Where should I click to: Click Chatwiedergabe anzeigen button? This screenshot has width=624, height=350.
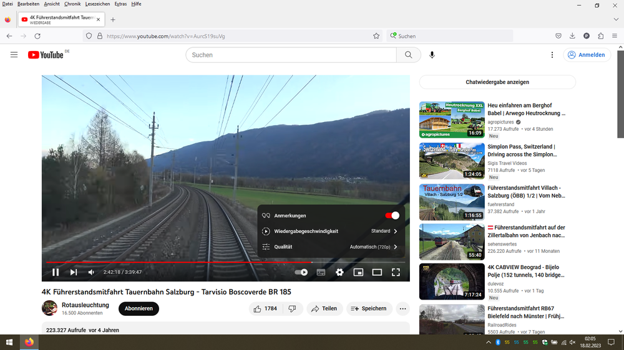point(497,82)
